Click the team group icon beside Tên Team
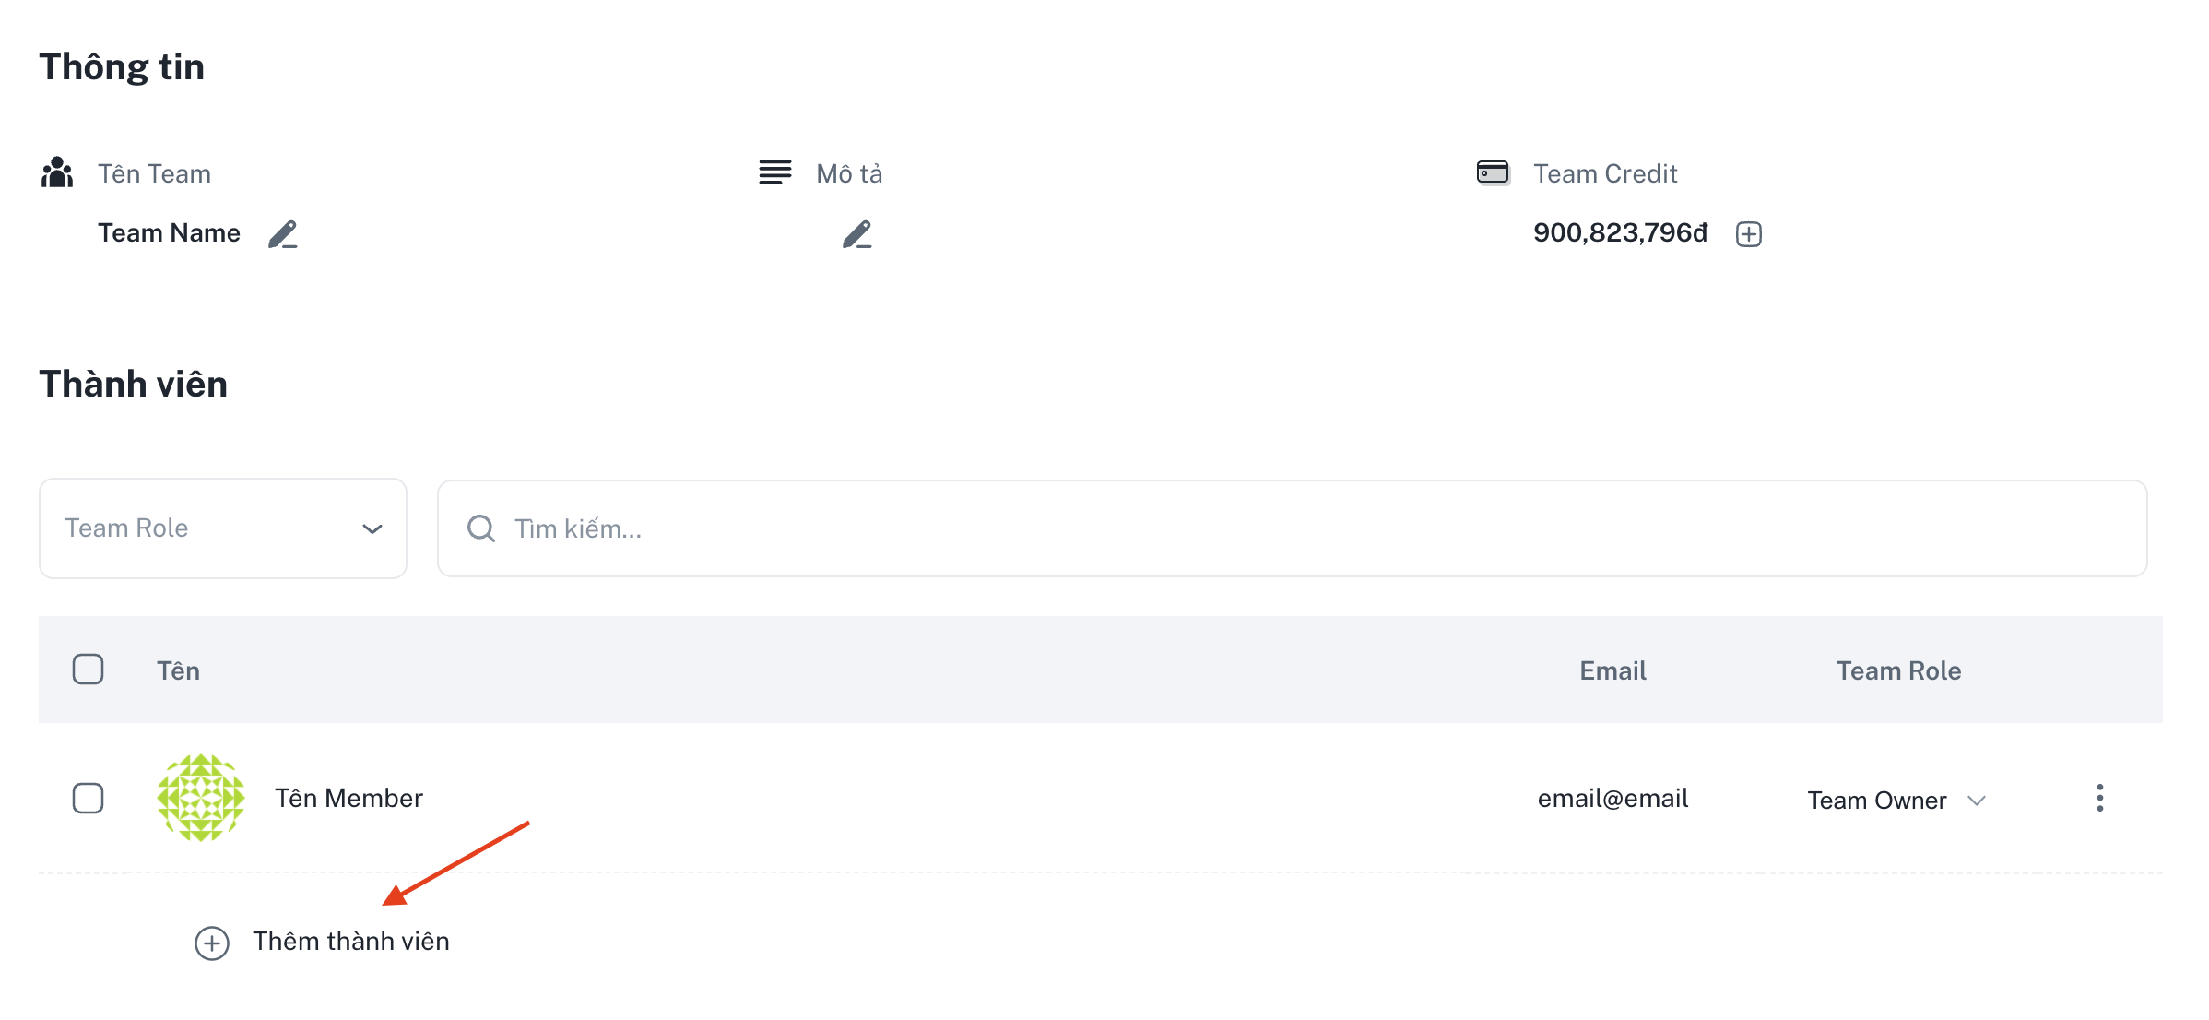 point(57,172)
